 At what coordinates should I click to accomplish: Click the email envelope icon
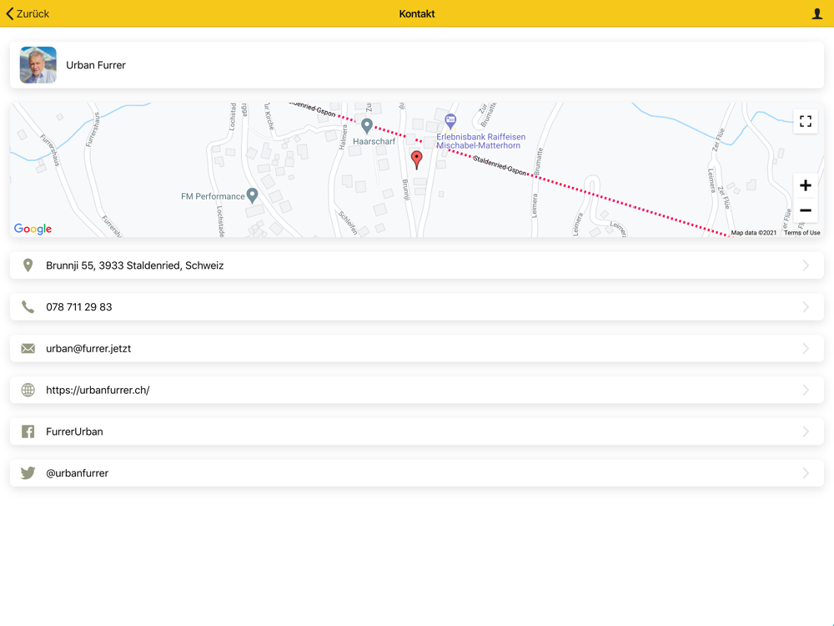(28, 349)
